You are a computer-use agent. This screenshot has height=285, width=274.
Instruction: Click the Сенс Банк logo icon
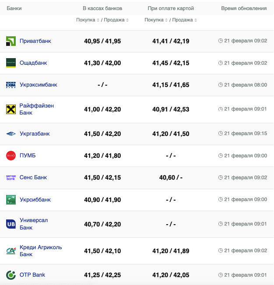[11, 177]
